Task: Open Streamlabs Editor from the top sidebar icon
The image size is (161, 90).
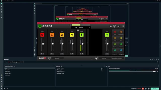Action: pos(2,3)
